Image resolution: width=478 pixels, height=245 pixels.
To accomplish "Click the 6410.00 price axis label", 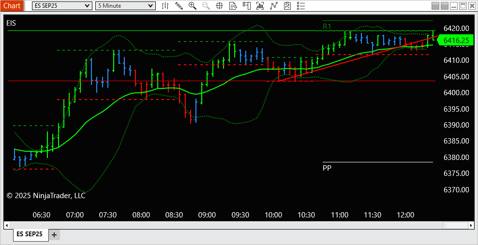I will [x=456, y=60].
